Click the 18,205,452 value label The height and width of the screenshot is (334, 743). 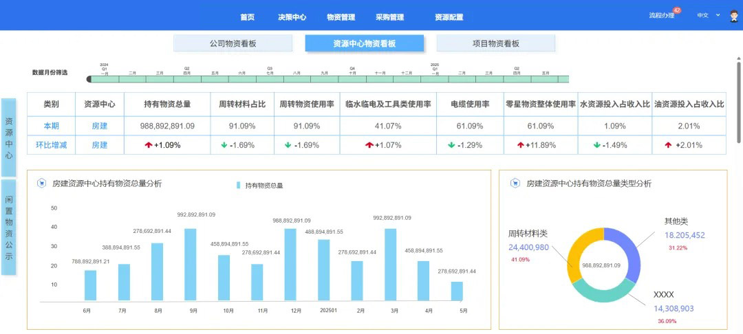pyautogui.click(x=685, y=235)
